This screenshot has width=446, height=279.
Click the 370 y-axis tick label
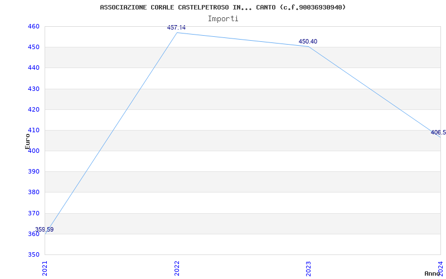point(33,213)
